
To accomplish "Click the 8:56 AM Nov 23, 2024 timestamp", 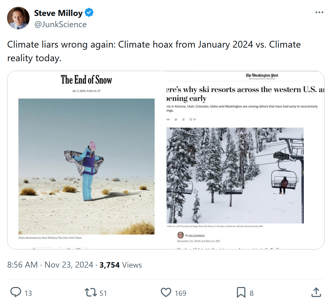I will tap(50, 265).
